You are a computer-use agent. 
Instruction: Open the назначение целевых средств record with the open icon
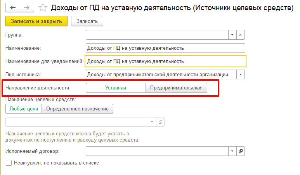pos(160,122)
